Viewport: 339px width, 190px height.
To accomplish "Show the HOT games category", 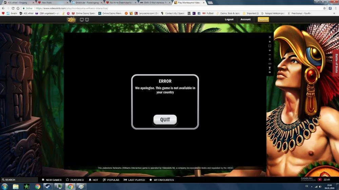I will 94,180.
